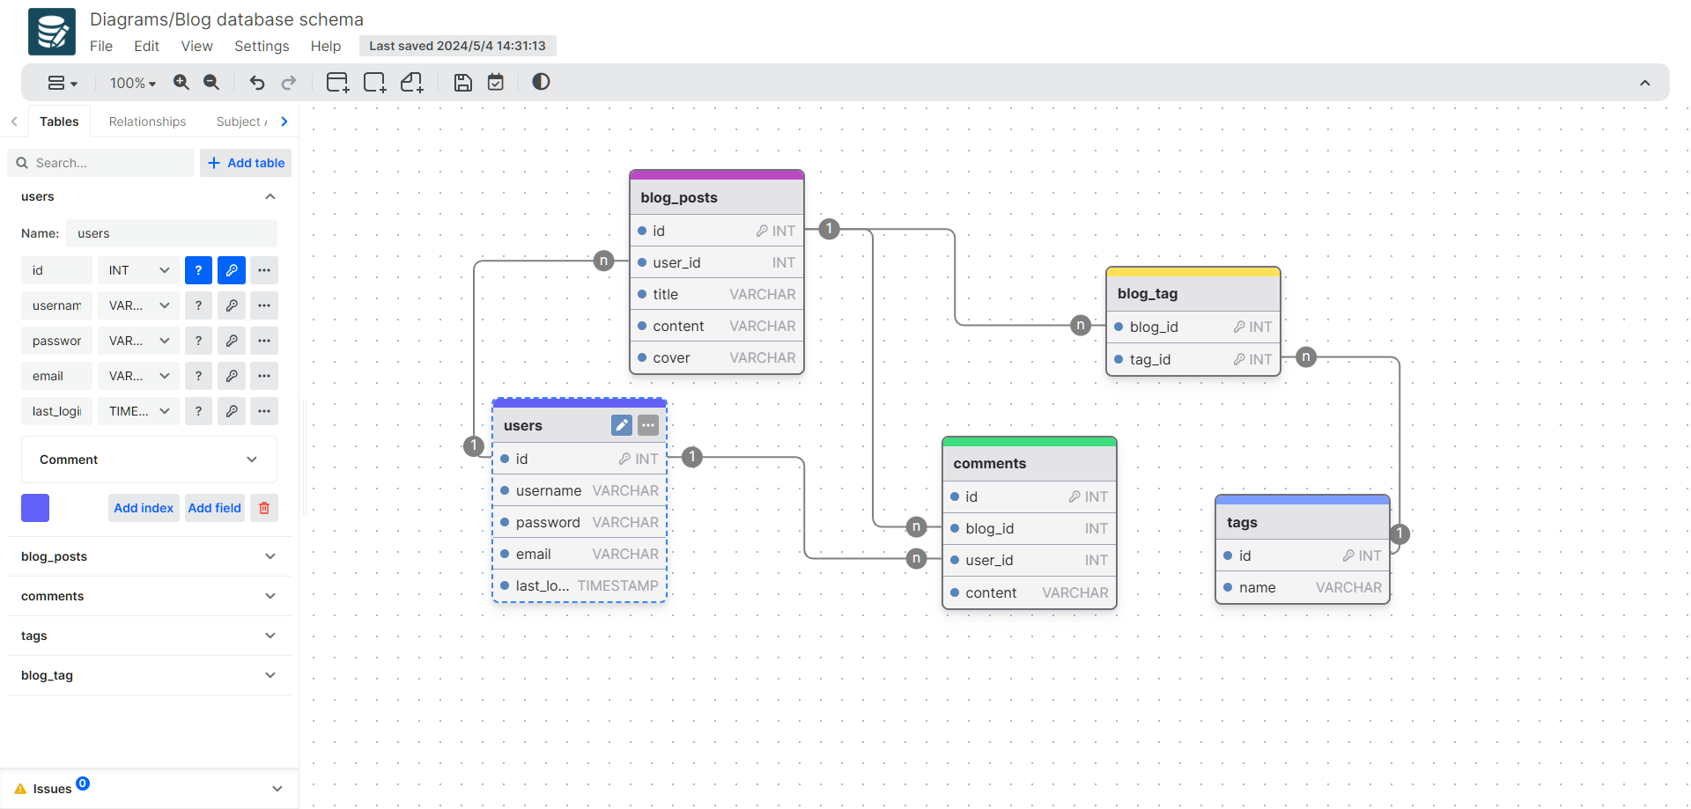Open the to-do calendar check icon
This screenshot has width=1691, height=809.
(496, 83)
